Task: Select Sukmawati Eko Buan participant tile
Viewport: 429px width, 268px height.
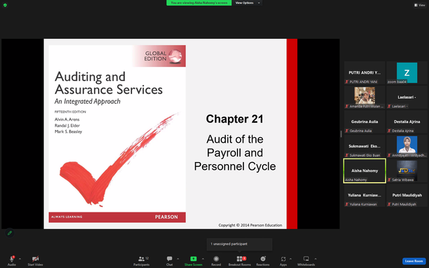Action: (x=365, y=146)
